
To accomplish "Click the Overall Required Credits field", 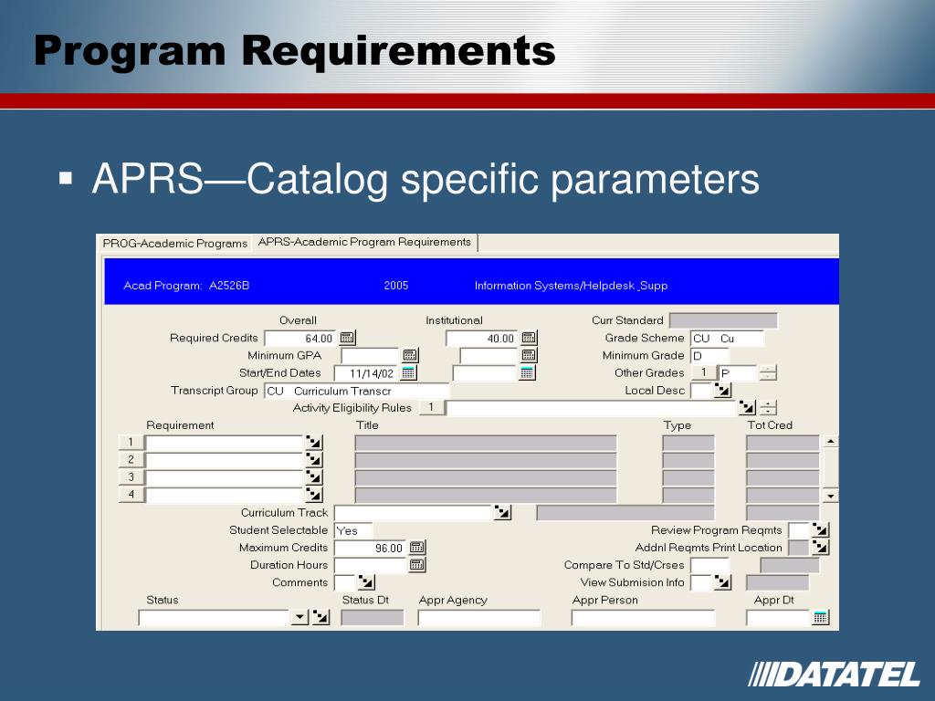I will 299,339.
